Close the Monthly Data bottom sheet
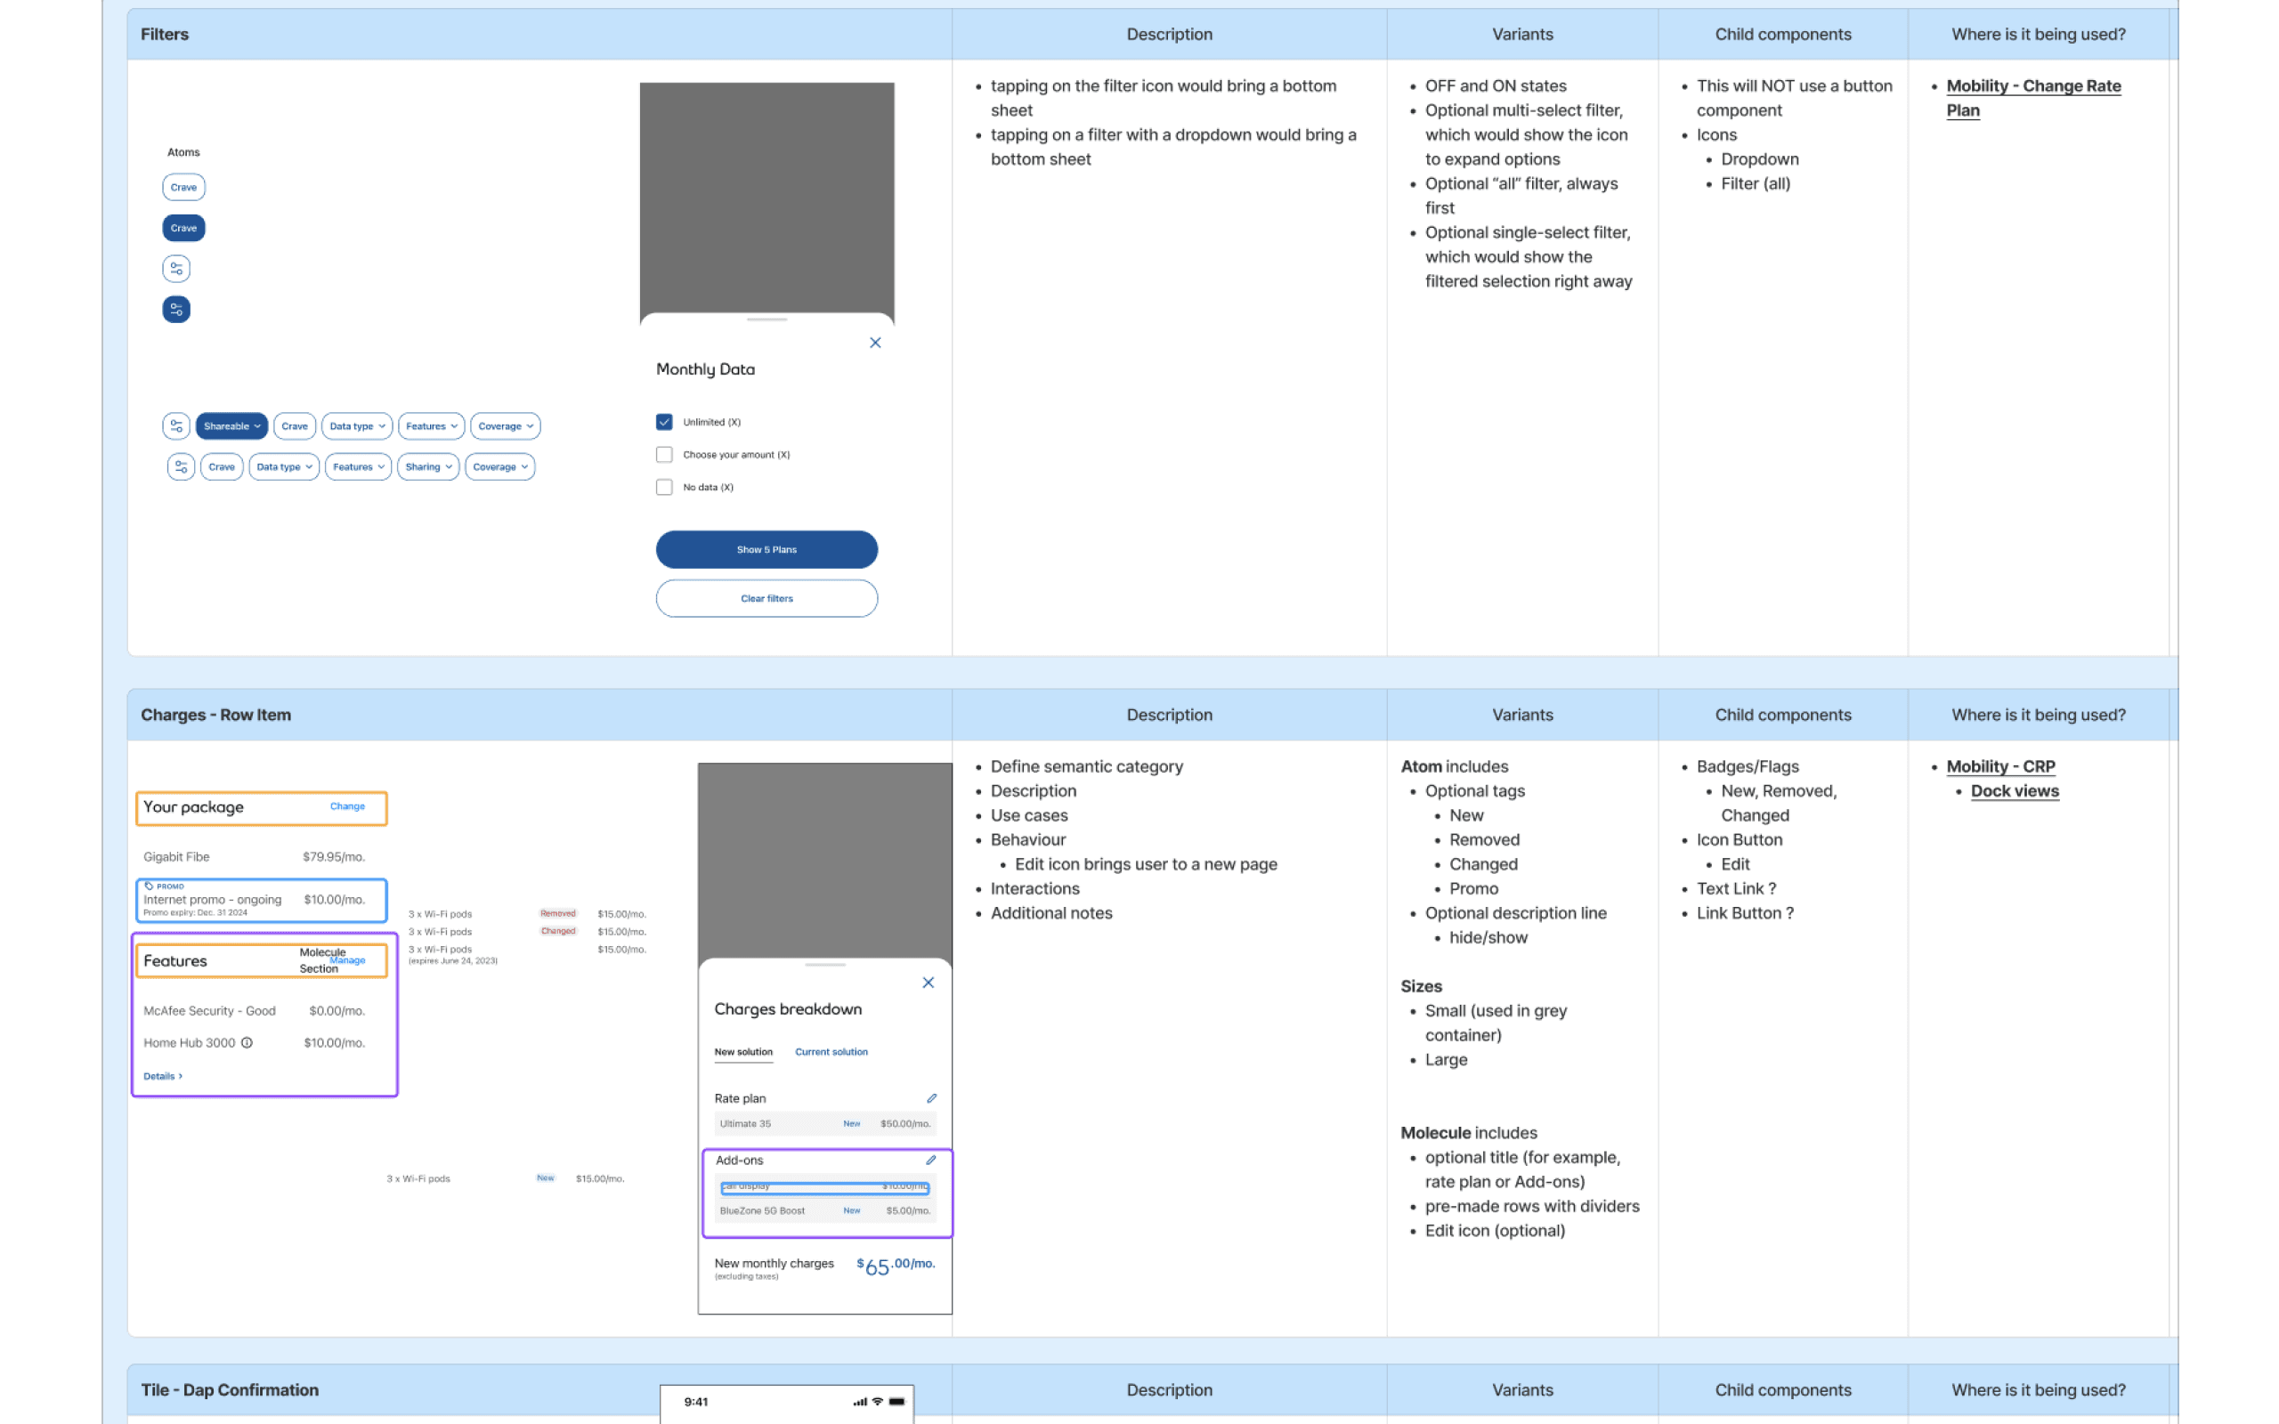 point(875,343)
